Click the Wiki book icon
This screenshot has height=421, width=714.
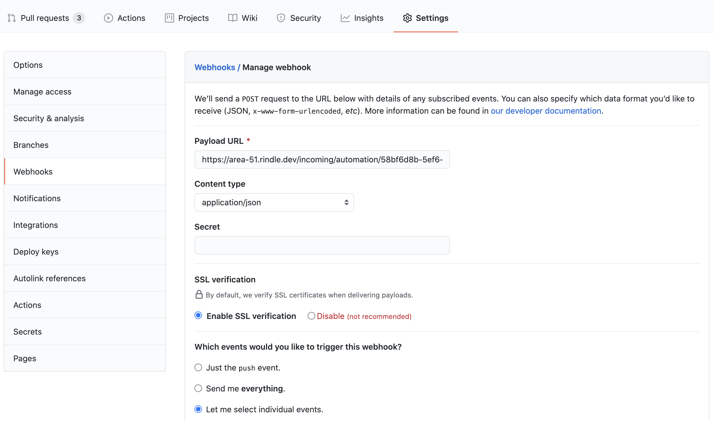[232, 18]
